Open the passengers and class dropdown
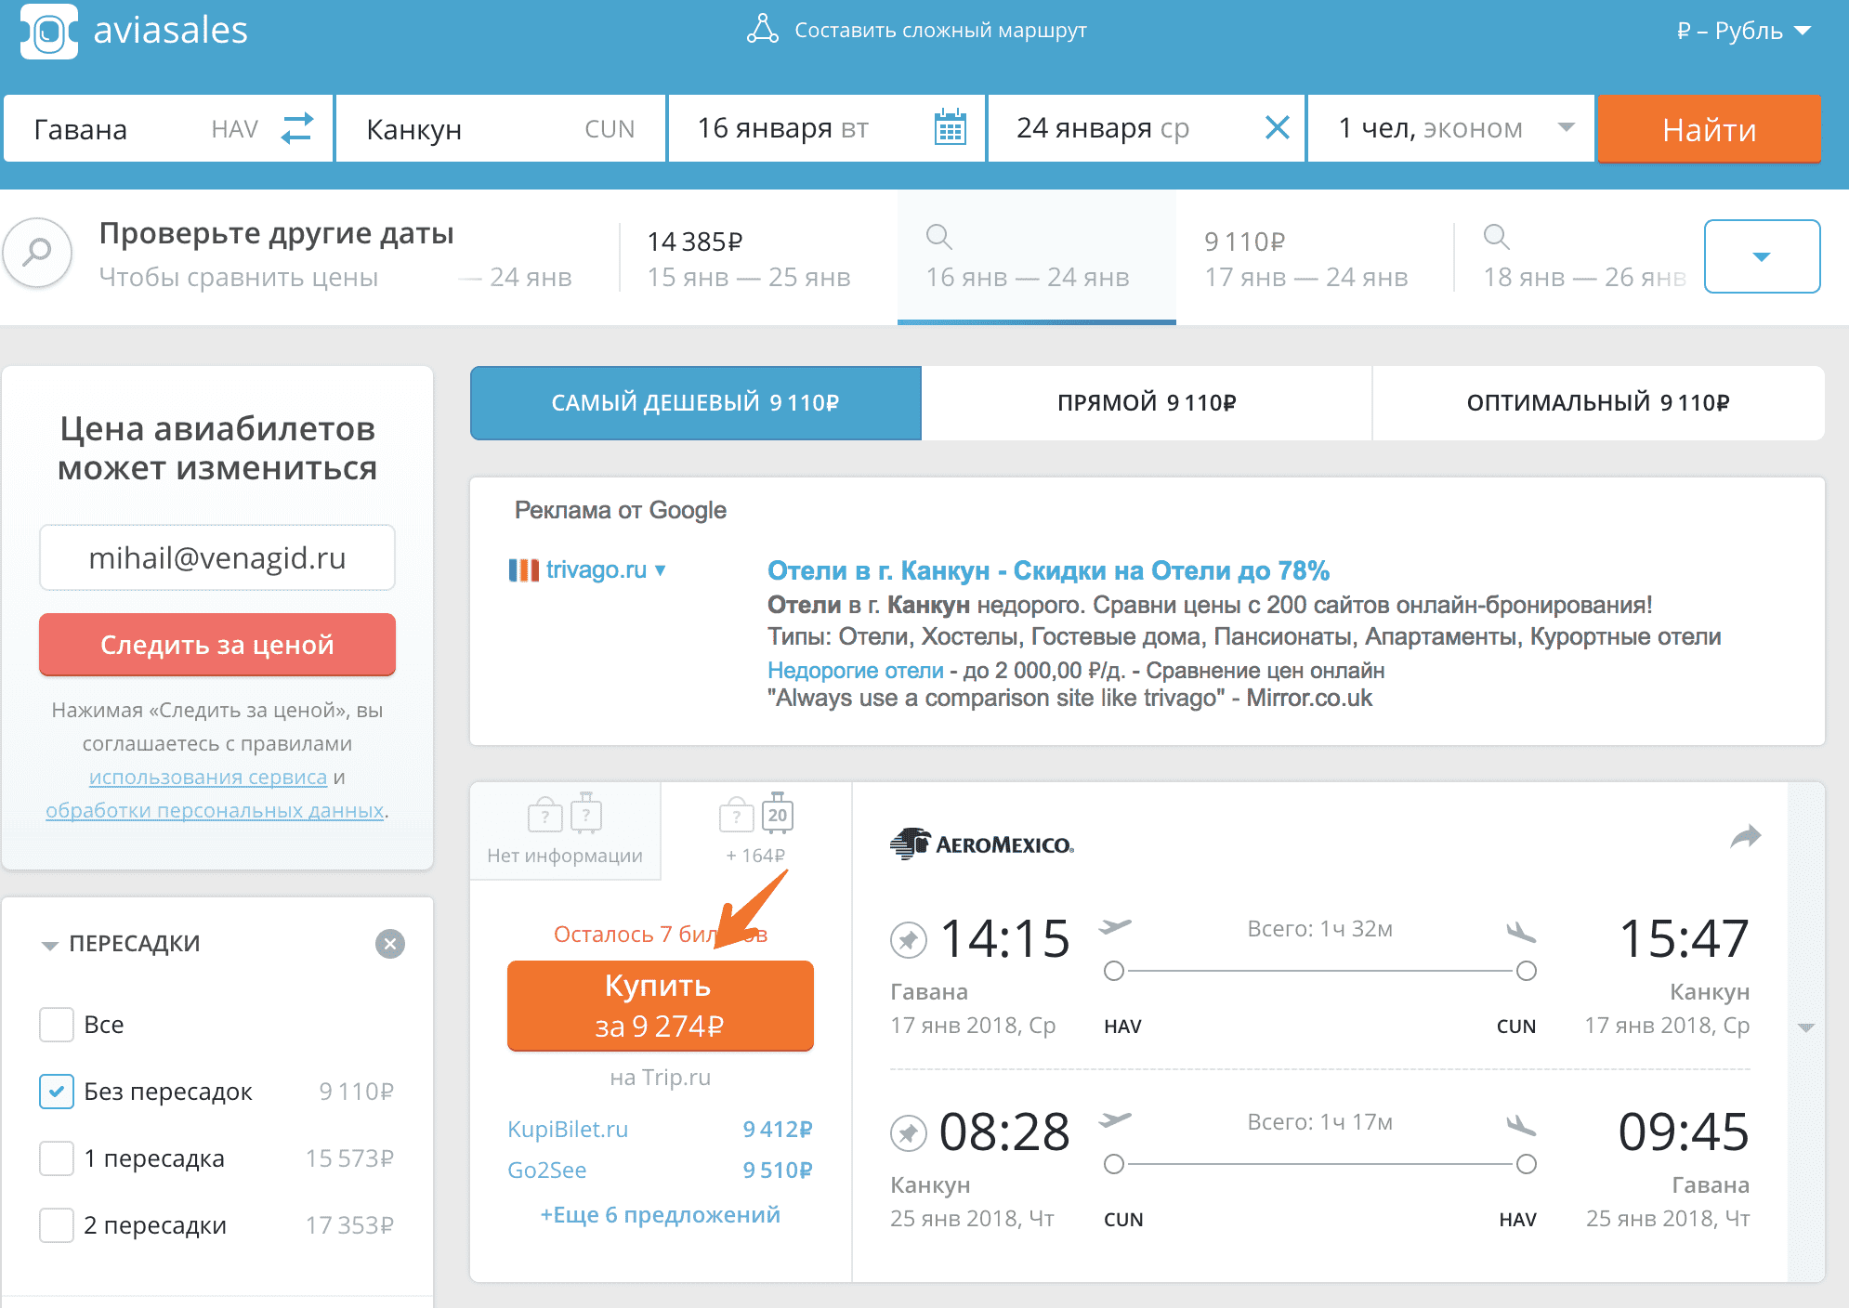This screenshot has height=1308, width=1849. pos(1451,128)
